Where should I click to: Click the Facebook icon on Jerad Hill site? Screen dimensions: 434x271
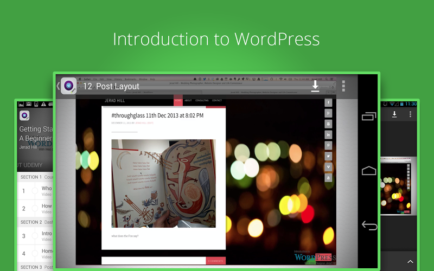pyautogui.click(x=328, y=102)
